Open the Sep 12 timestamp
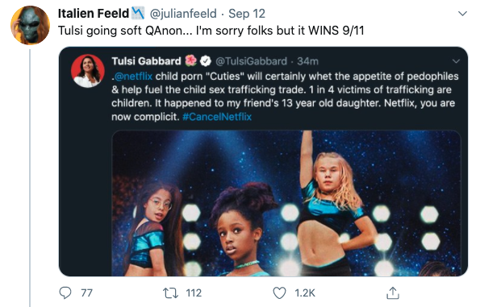The height and width of the screenshot is (307, 480). [247, 14]
